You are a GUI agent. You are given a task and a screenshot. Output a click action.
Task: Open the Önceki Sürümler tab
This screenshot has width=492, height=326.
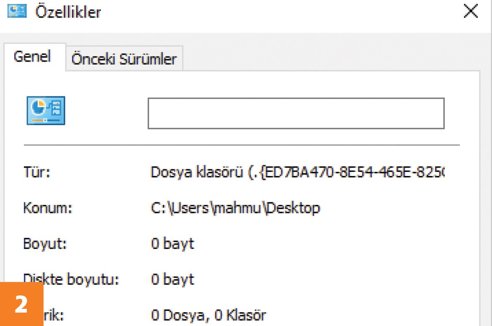click(x=124, y=59)
